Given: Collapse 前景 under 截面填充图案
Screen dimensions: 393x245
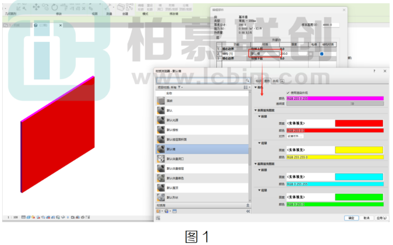Looking at the screenshot, I should pyautogui.click(x=259, y=170).
